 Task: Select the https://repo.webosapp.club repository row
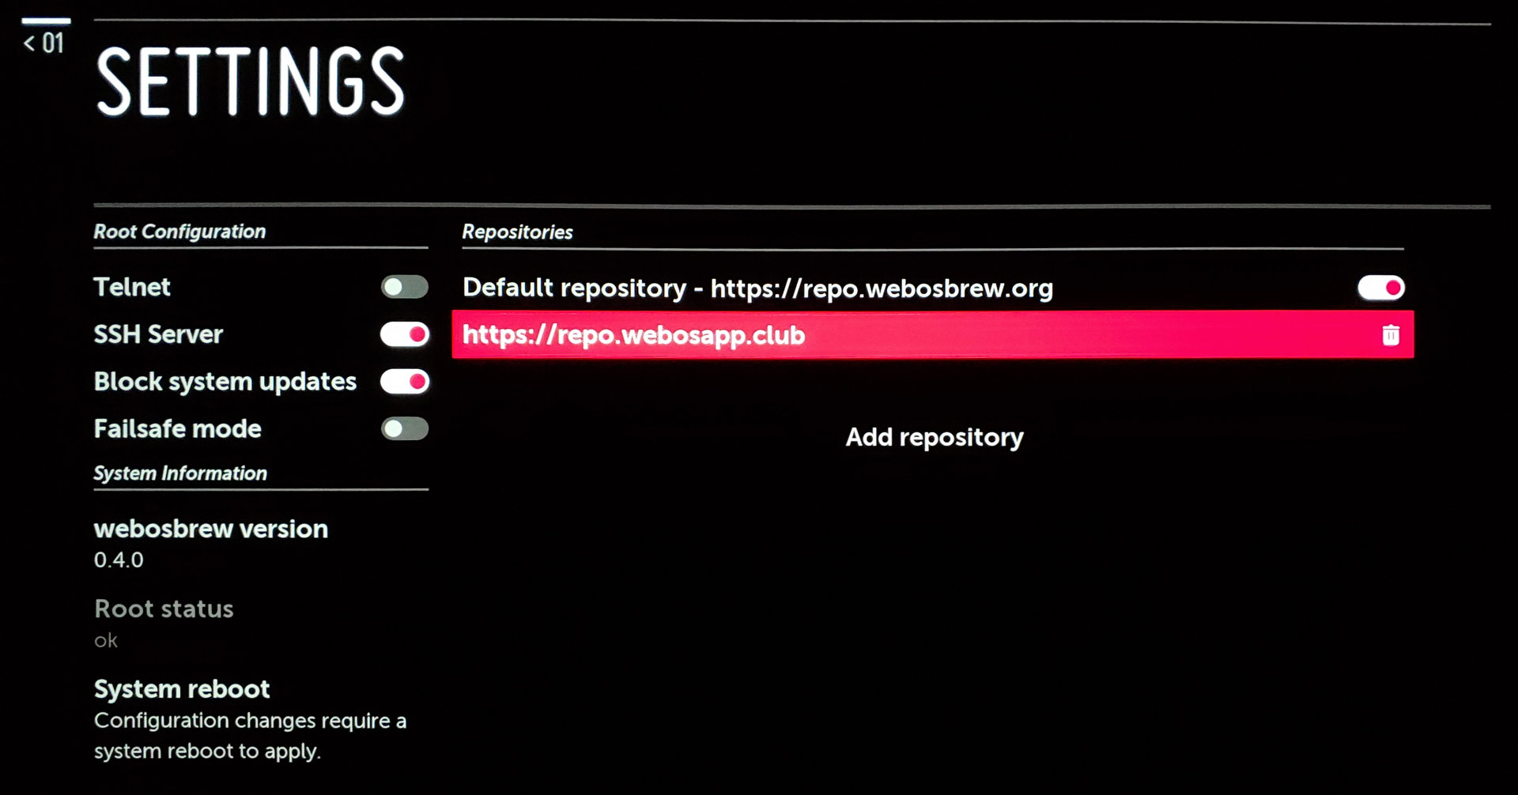pyautogui.click(x=932, y=334)
